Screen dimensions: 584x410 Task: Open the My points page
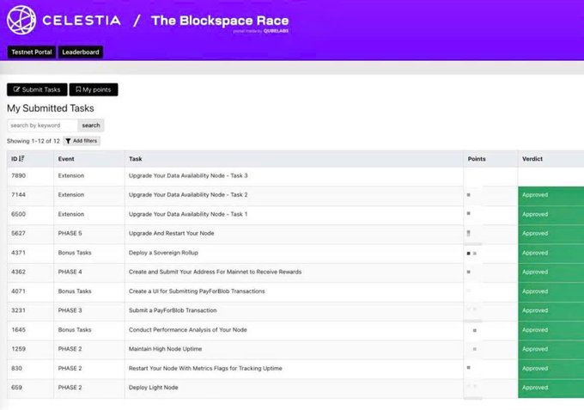tap(94, 89)
